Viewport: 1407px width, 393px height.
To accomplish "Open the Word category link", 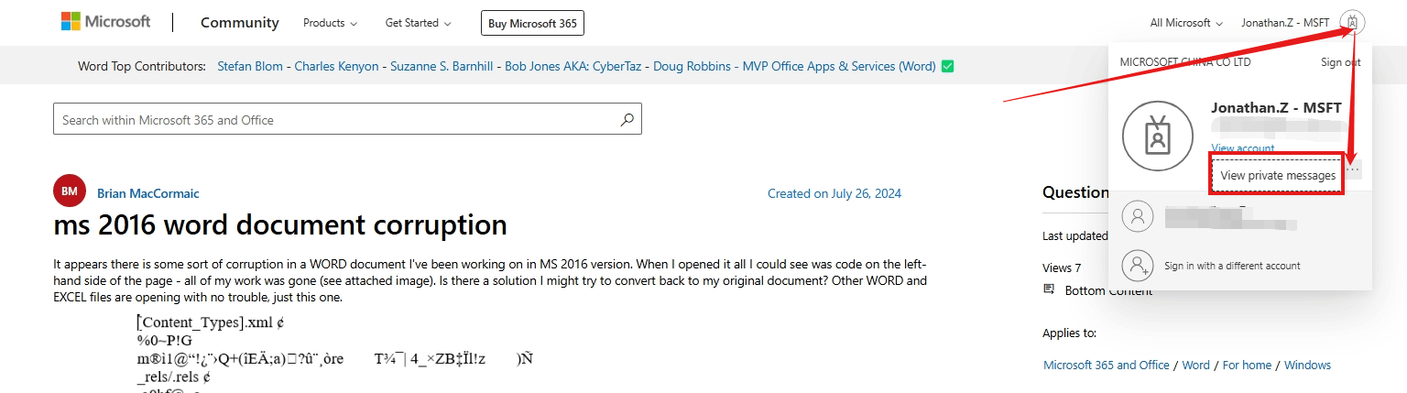I will click(1196, 365).
